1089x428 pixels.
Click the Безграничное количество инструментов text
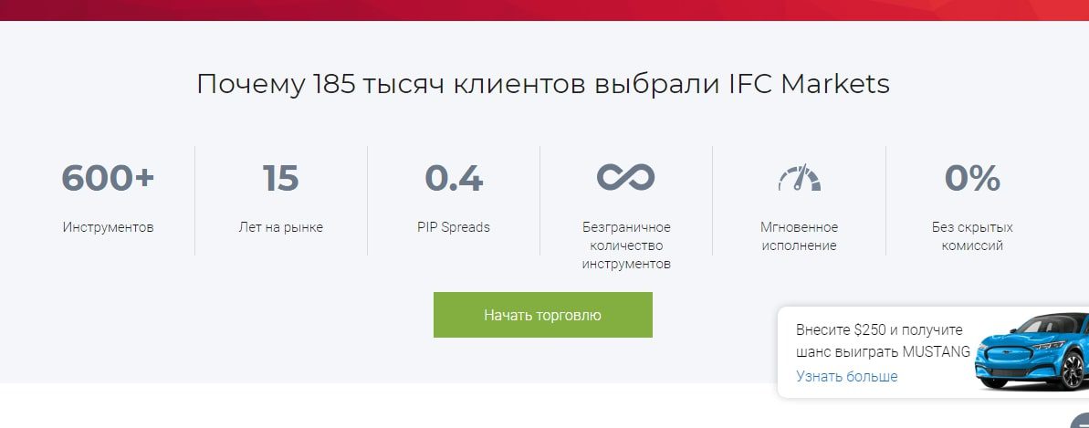[626, 245]
